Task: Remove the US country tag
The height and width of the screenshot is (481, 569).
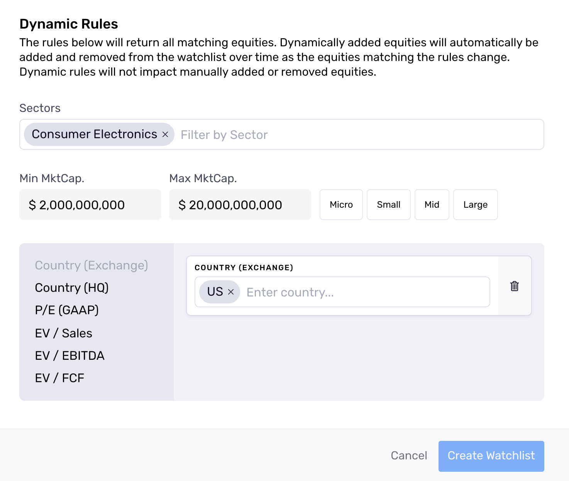Action: coord(231,292)
